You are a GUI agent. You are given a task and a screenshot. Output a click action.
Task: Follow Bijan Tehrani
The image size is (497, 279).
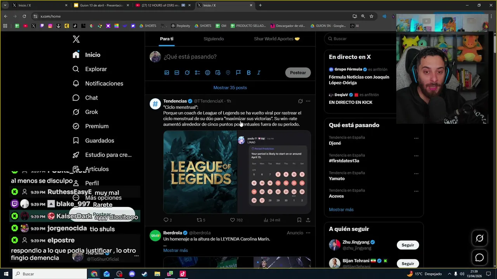pyautogui.click(x=408, y=263)
